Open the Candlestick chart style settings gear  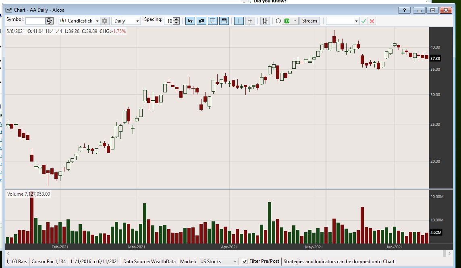(x=104, y=20)
